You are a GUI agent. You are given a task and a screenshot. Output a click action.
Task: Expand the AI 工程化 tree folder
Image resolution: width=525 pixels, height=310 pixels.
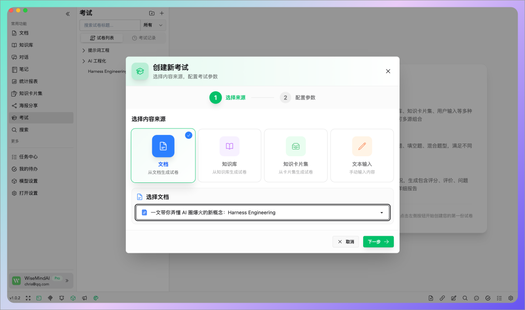point(84,61)
